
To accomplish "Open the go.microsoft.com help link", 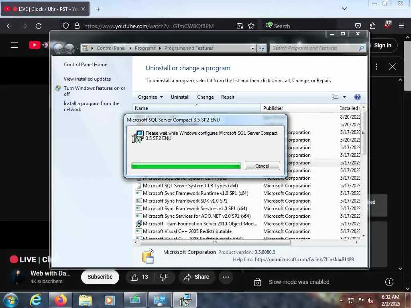I will coord(304,259).
